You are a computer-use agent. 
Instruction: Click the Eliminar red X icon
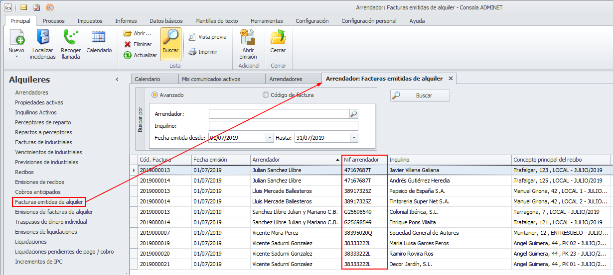[x=128, y=44]
